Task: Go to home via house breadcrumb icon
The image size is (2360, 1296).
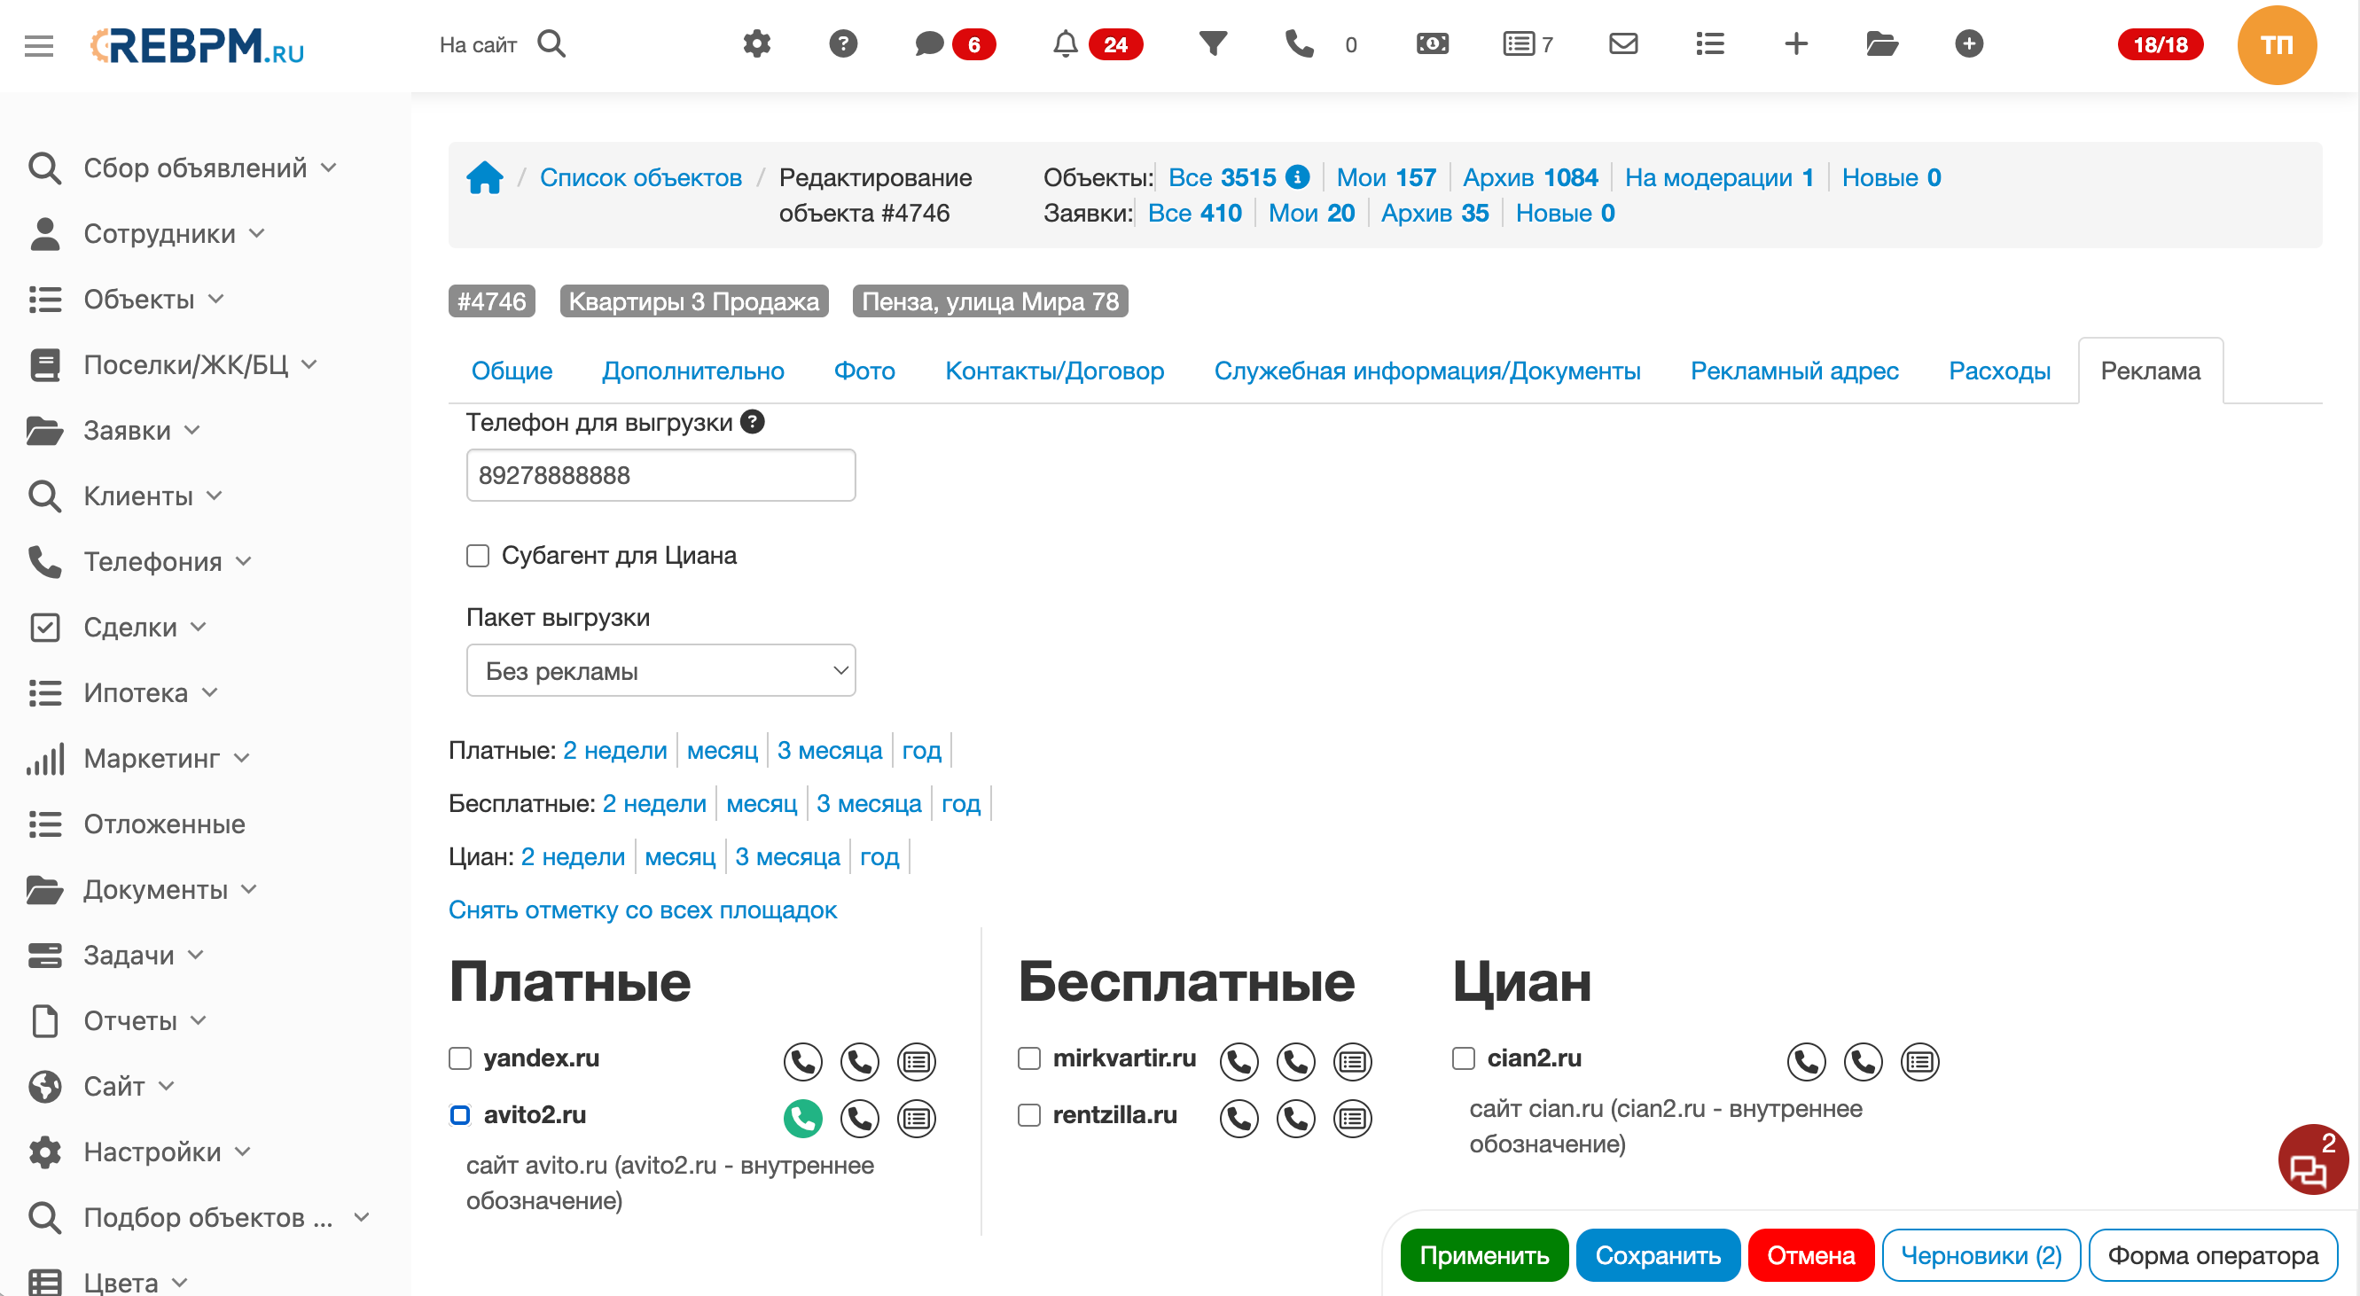Action: click(x=485, y=177)
